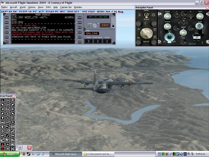Adjust the PITCH wheel on the Autopilot Panel
209x157 pixels.
(x=196, y=38)
